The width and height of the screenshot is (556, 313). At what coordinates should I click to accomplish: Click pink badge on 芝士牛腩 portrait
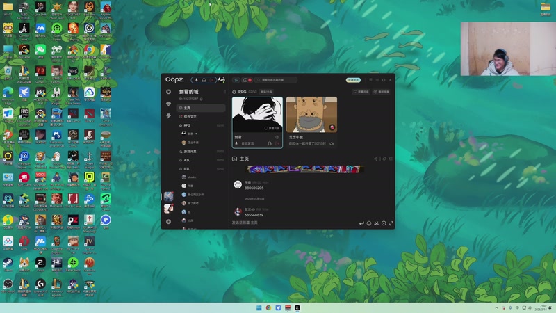[332, 127]
